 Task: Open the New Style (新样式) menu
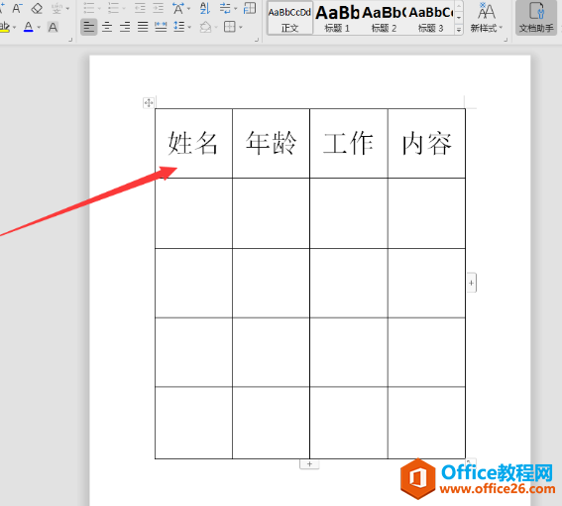[x=487, y=18]
